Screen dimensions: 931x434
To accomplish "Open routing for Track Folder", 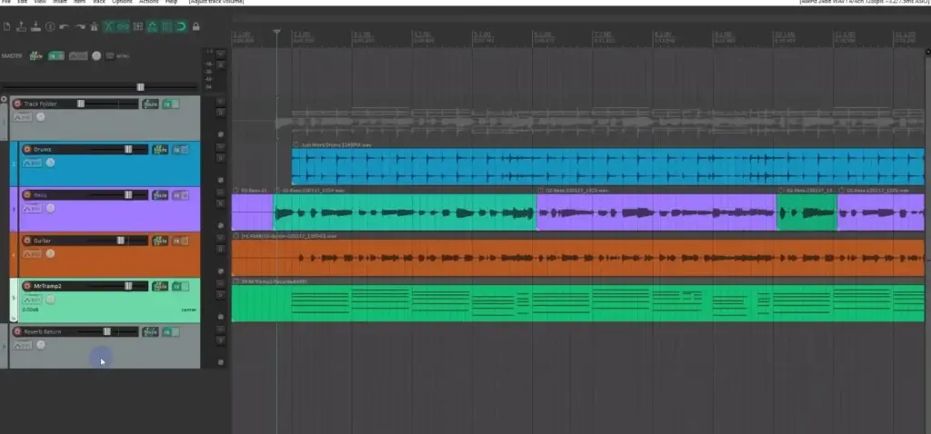I will 150,104.
